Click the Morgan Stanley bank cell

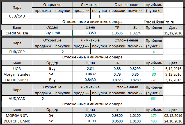[x=17, y=74]
